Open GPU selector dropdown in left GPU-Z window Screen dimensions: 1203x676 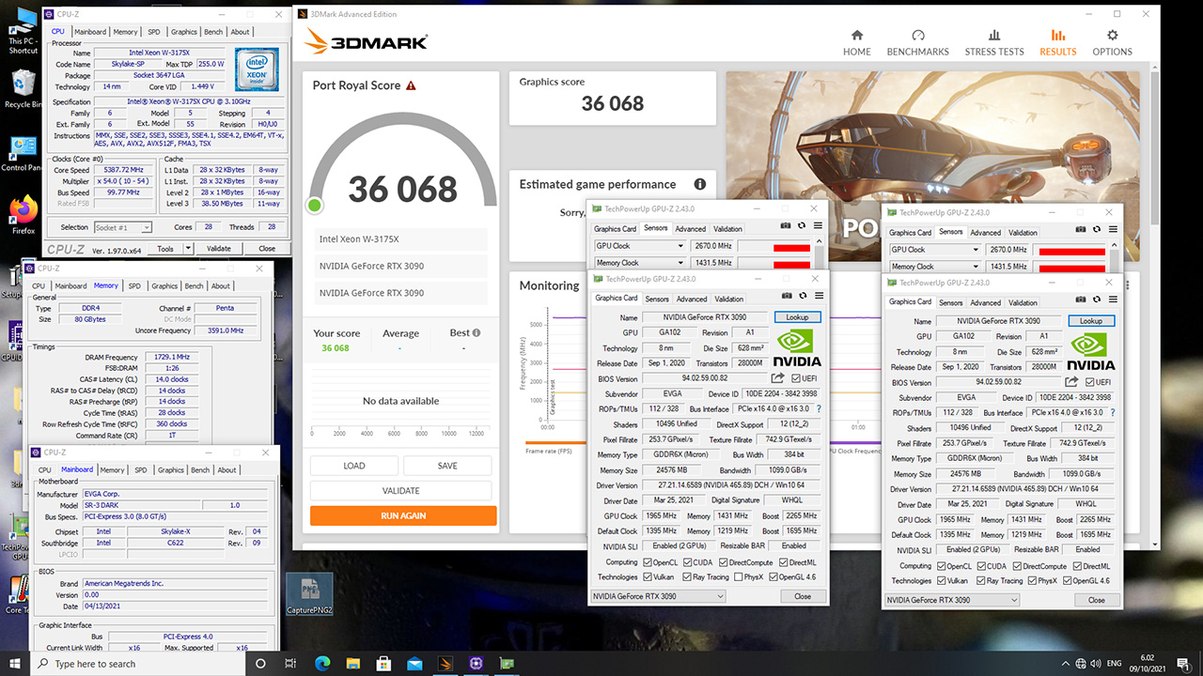click(x=658, y=596)
